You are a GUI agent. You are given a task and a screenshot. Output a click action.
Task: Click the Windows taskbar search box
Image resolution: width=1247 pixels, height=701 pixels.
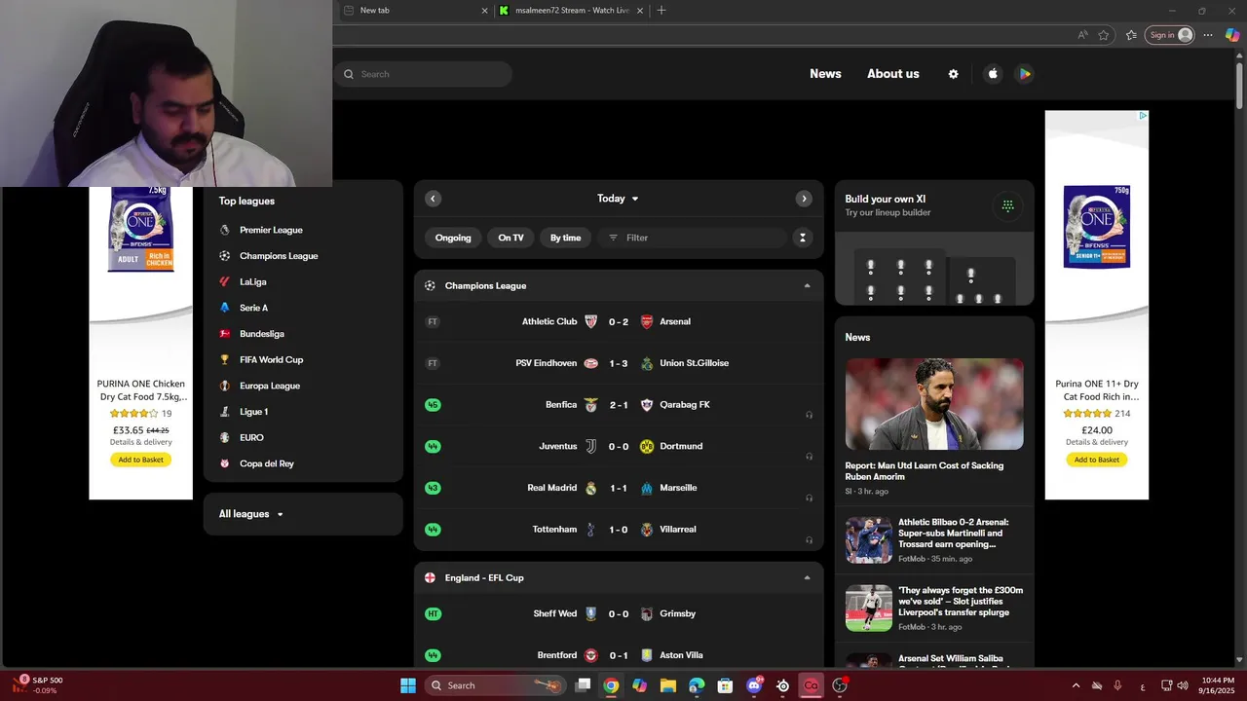tap(495, 685)
